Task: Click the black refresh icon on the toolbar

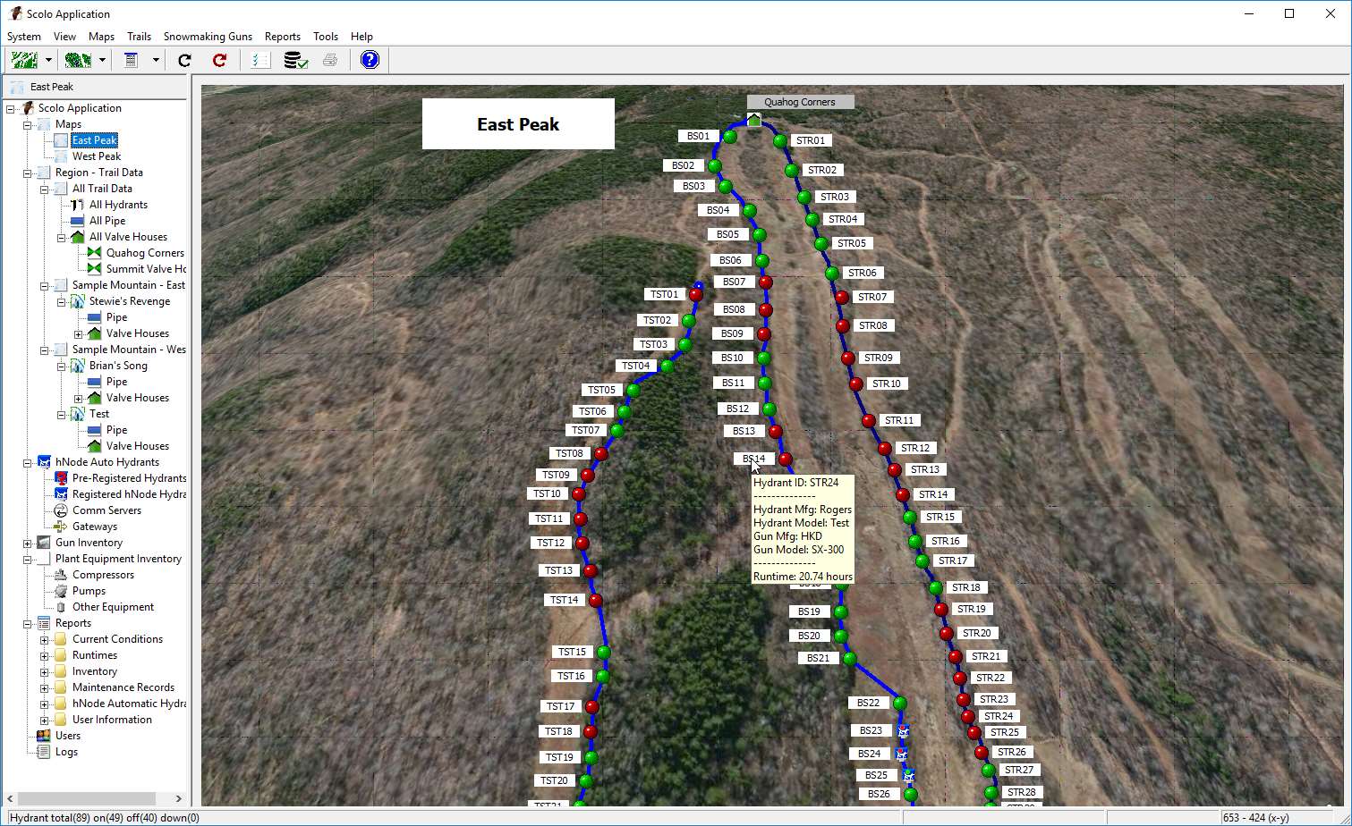Action: tap(183, 60)
